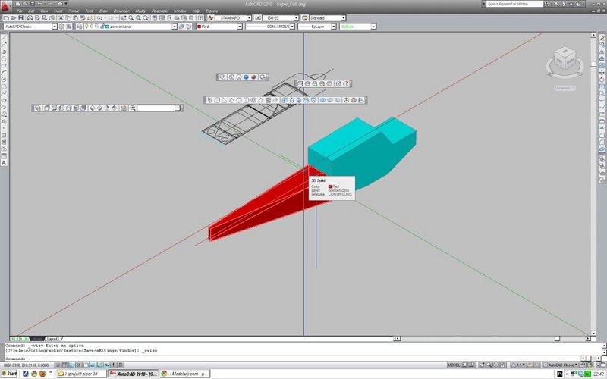Open the STANDARD text style dropdown
Viewport: 607px width, 379px height.
(x=249, y=17)
